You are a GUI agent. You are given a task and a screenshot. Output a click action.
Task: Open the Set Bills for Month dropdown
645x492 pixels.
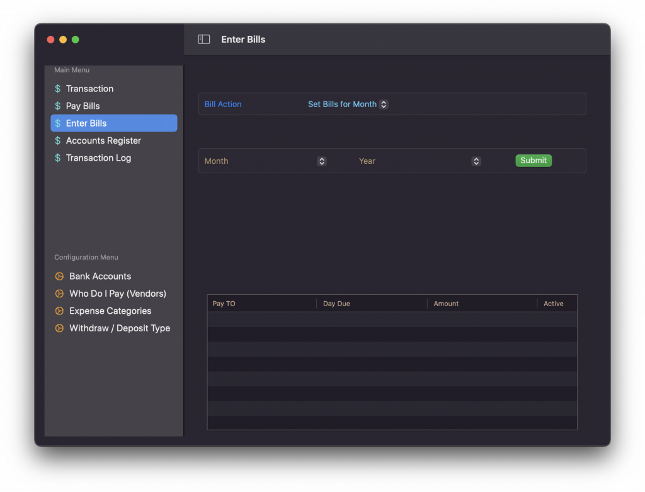pyautogui.click(x=384, y=105)
